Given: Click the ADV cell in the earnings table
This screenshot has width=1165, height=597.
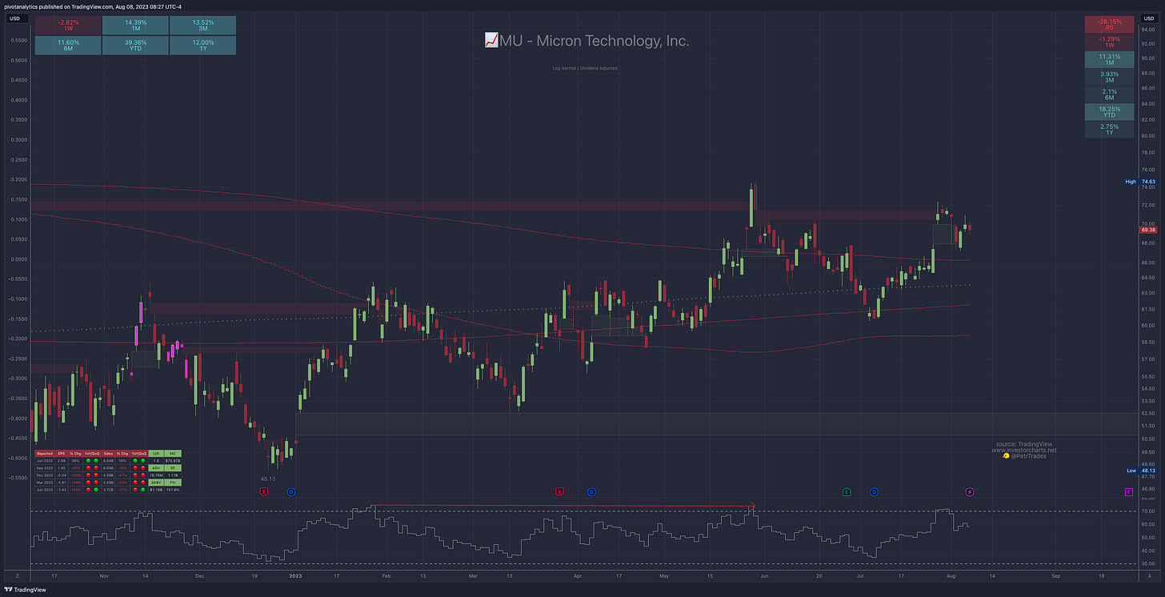Looking at the screenshot, I should point(156,467).
